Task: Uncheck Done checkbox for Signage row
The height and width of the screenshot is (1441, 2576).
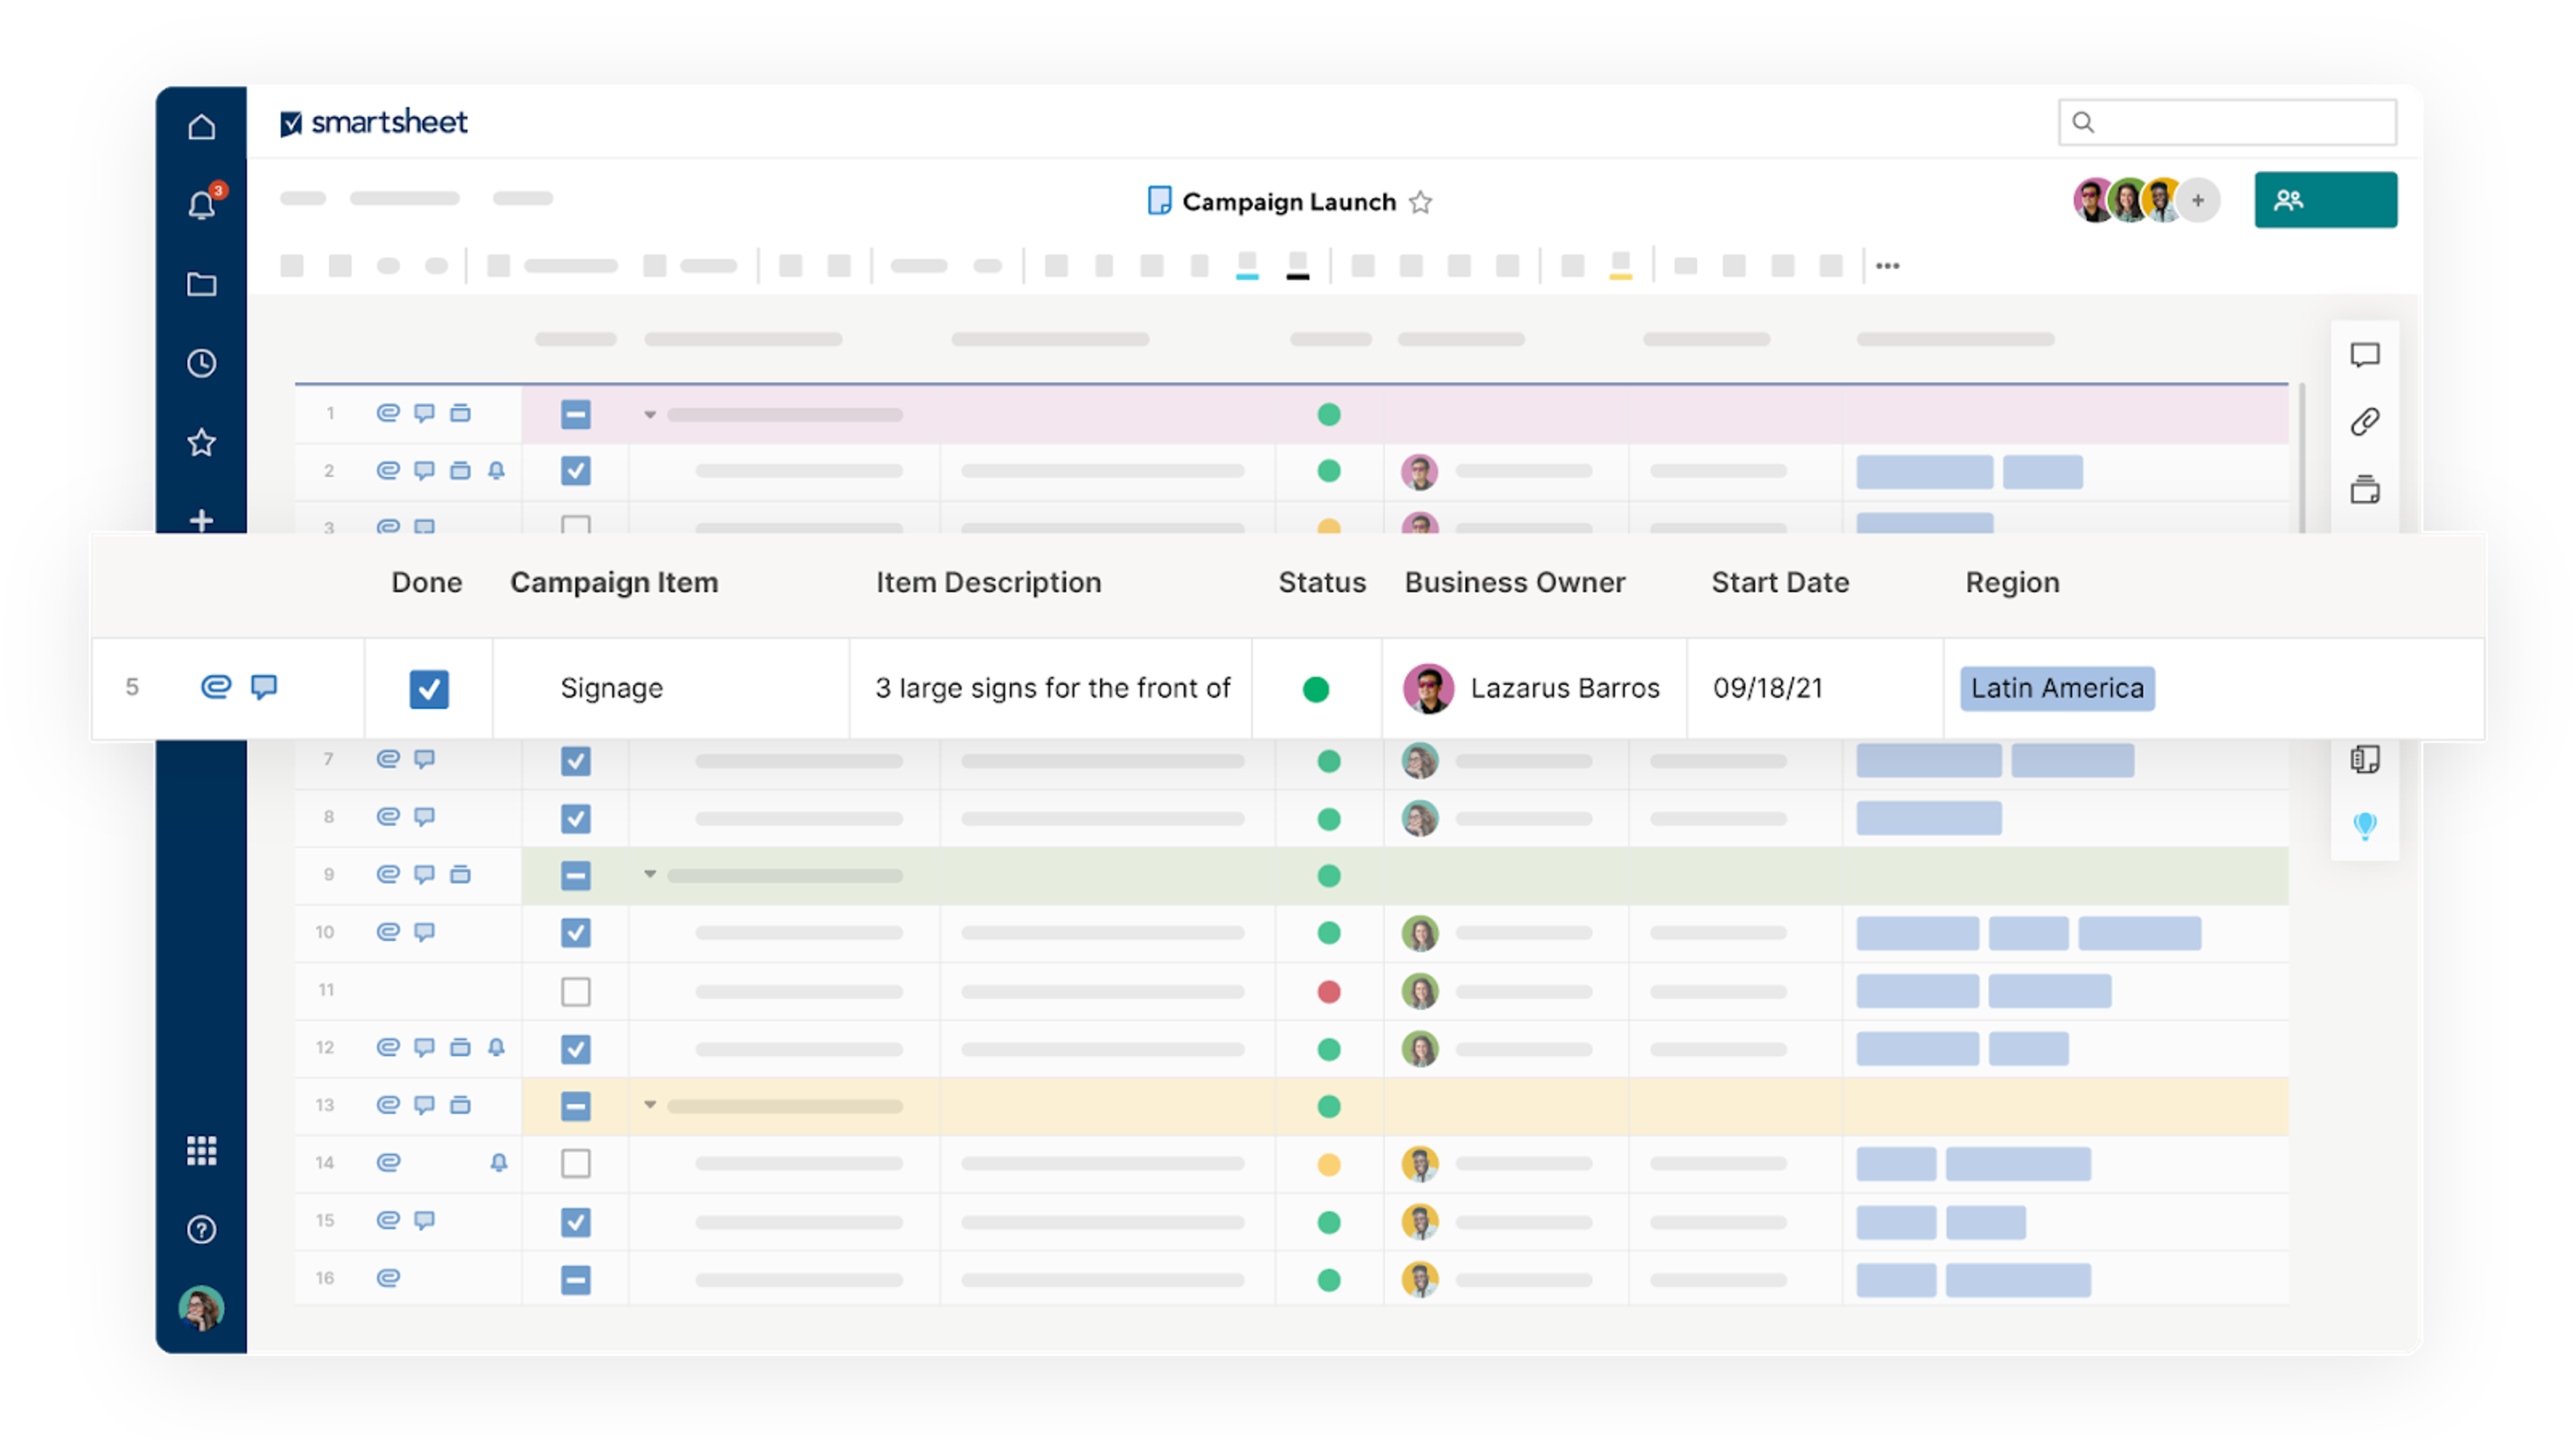Action: (429, 688)
